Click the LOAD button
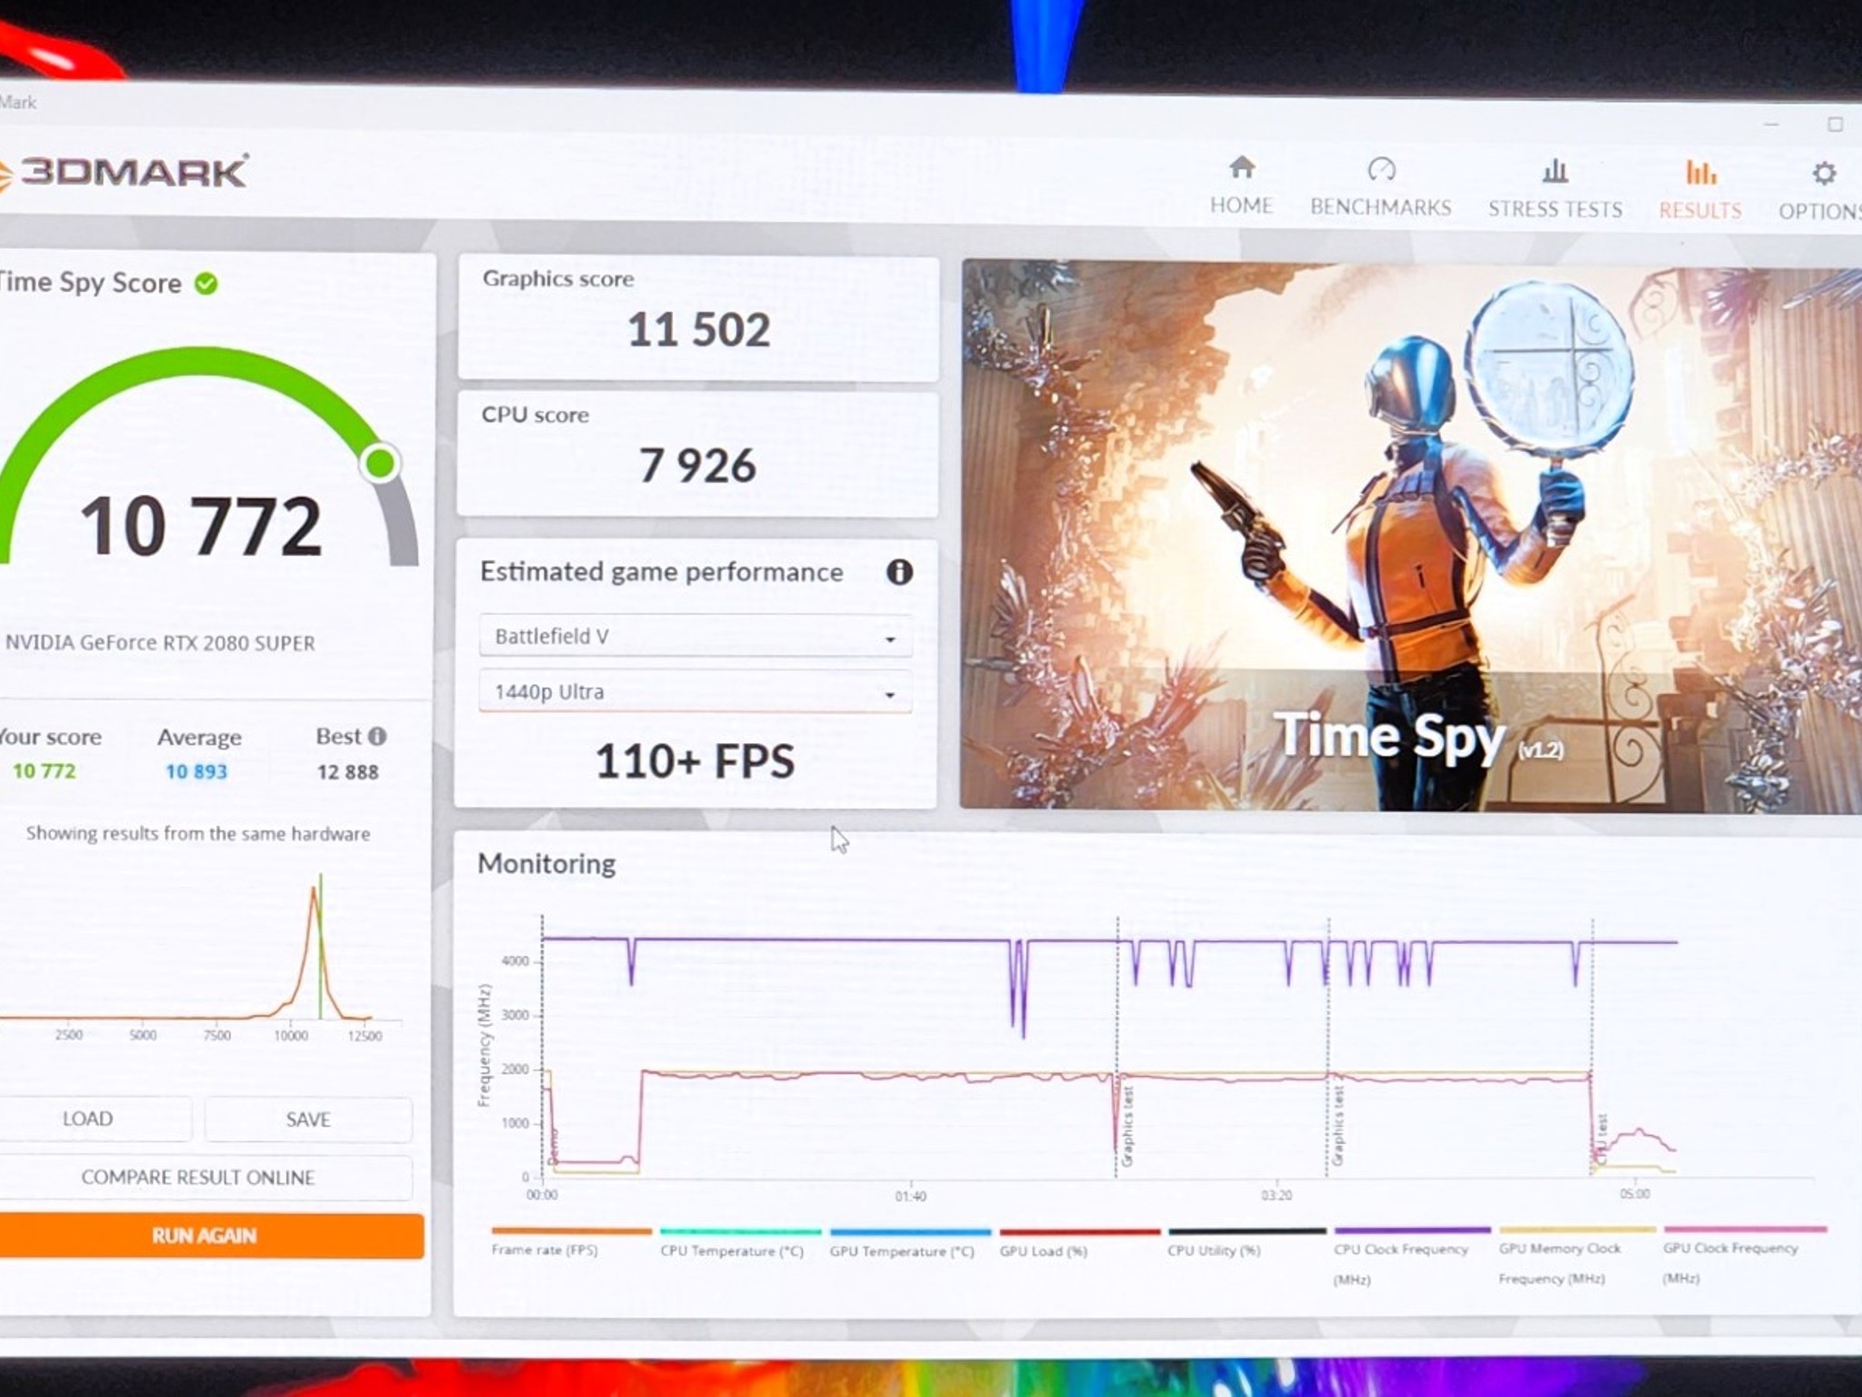1862x1397 pixels. coord(94,1119)
